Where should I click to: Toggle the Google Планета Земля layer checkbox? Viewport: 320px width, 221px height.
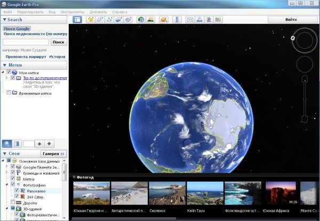(x=13, y=166)
